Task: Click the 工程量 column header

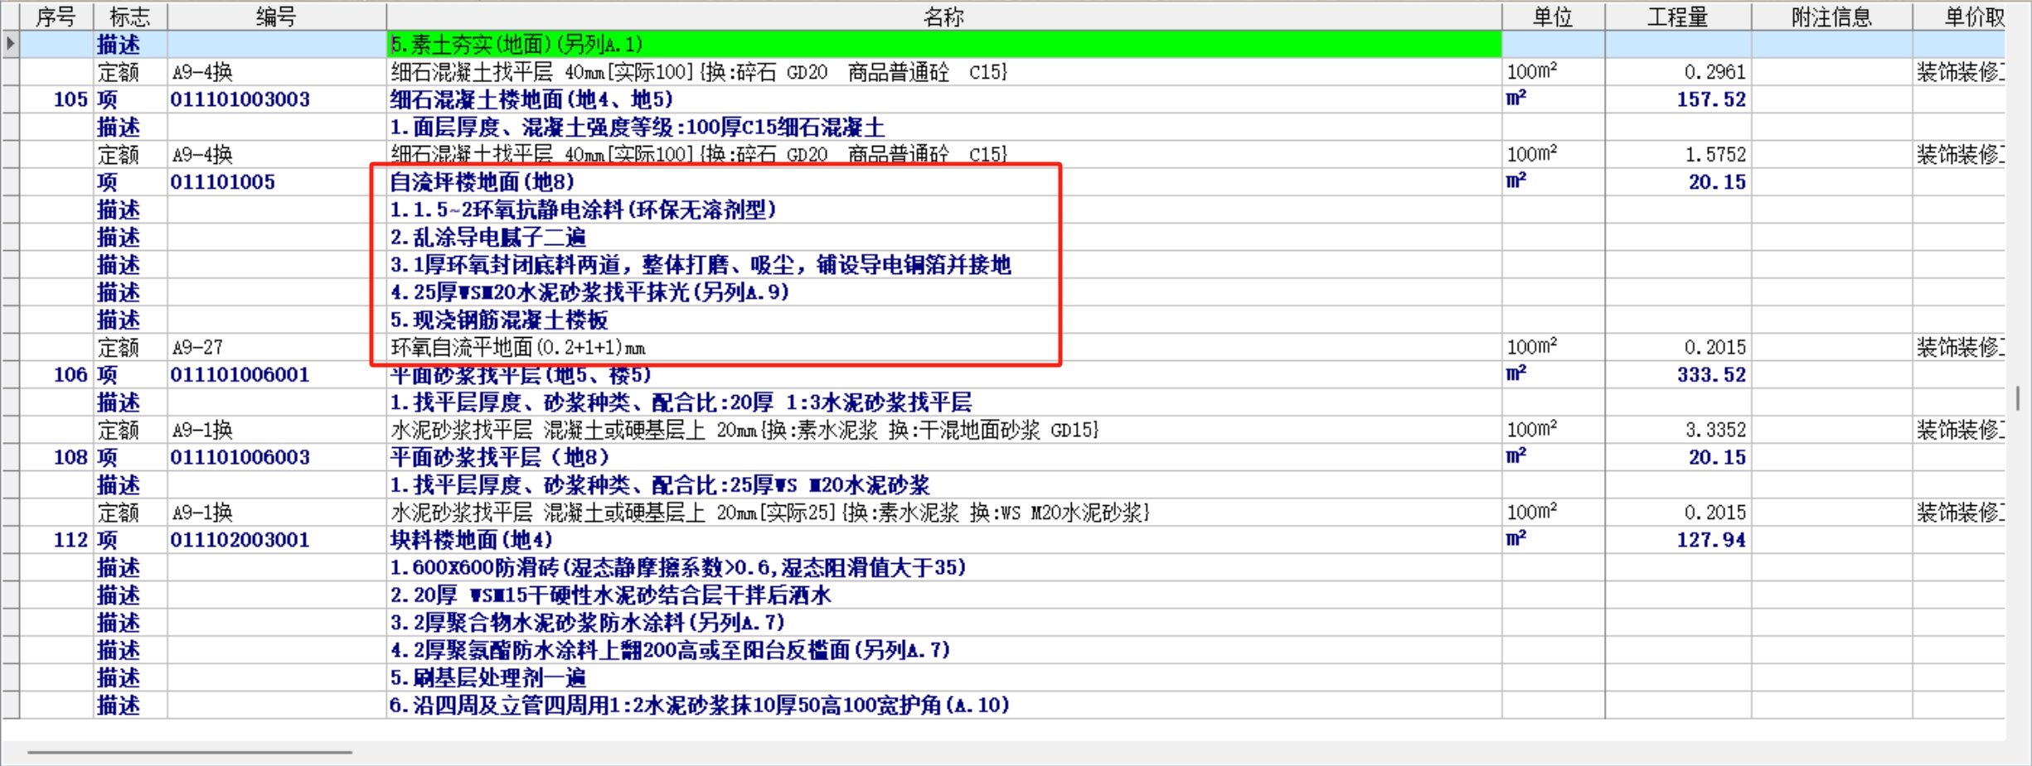Action: coord(1677,17)
